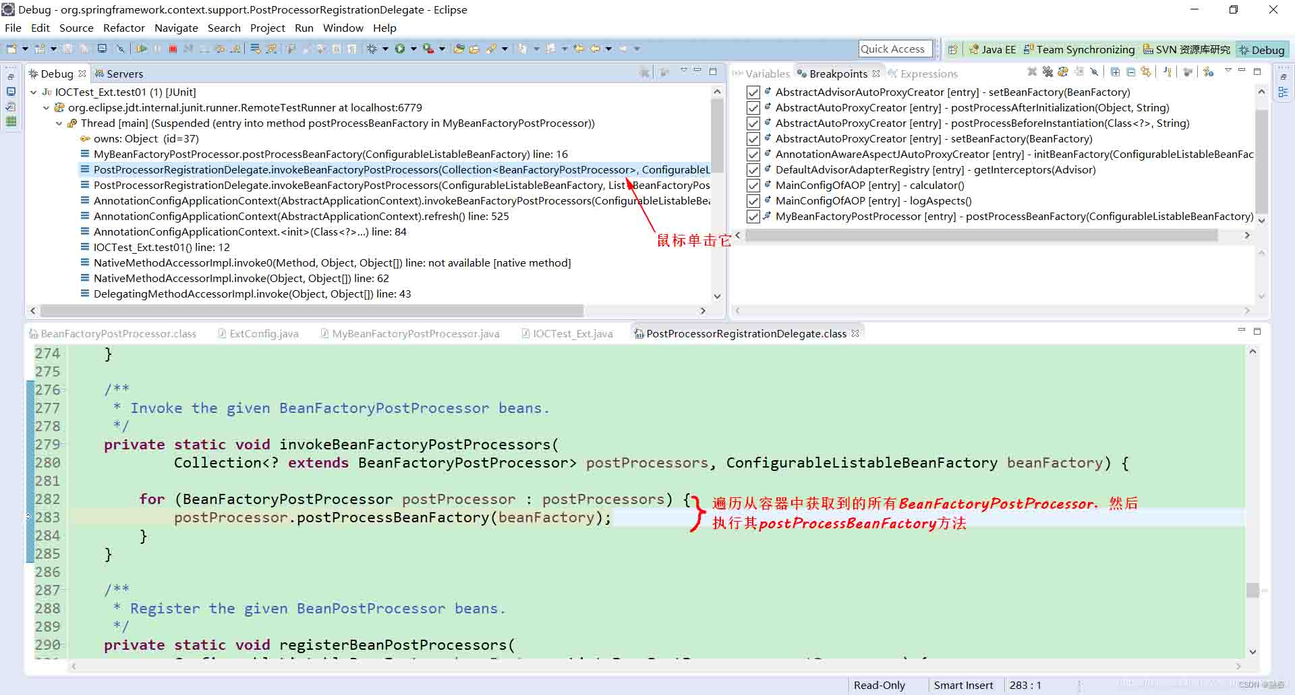Screen dimensions: 1295x695
Task: Click the Open Type folder icon
Action: click(459, 49)
